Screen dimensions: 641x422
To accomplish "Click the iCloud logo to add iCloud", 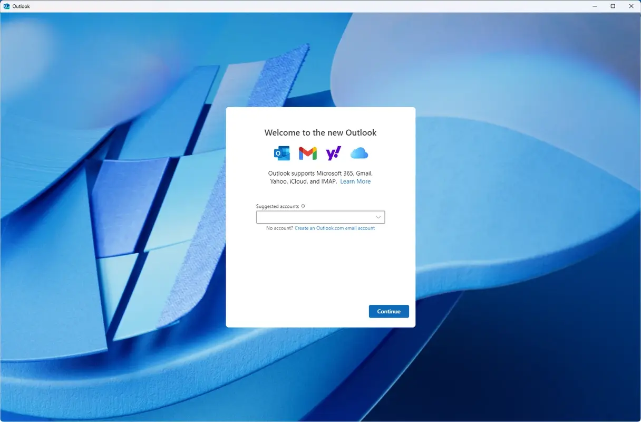I will click(x=359, y=153).
